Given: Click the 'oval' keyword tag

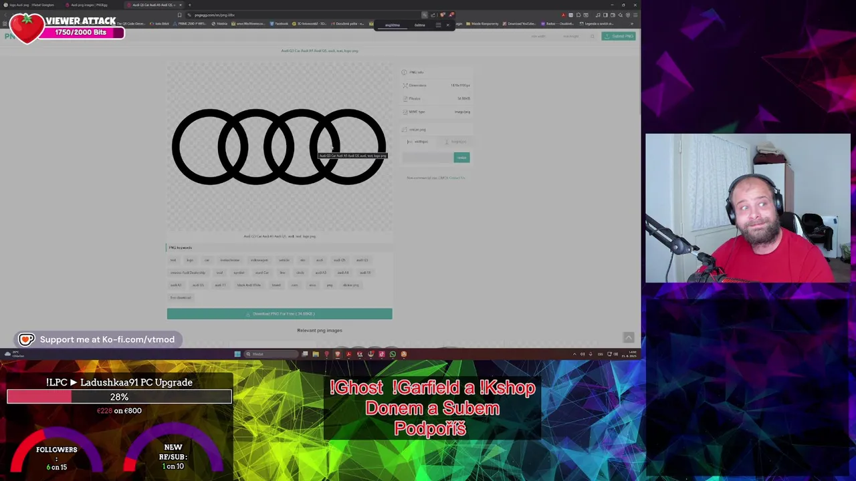Looking at the screenshot, I should coord(219,273).
